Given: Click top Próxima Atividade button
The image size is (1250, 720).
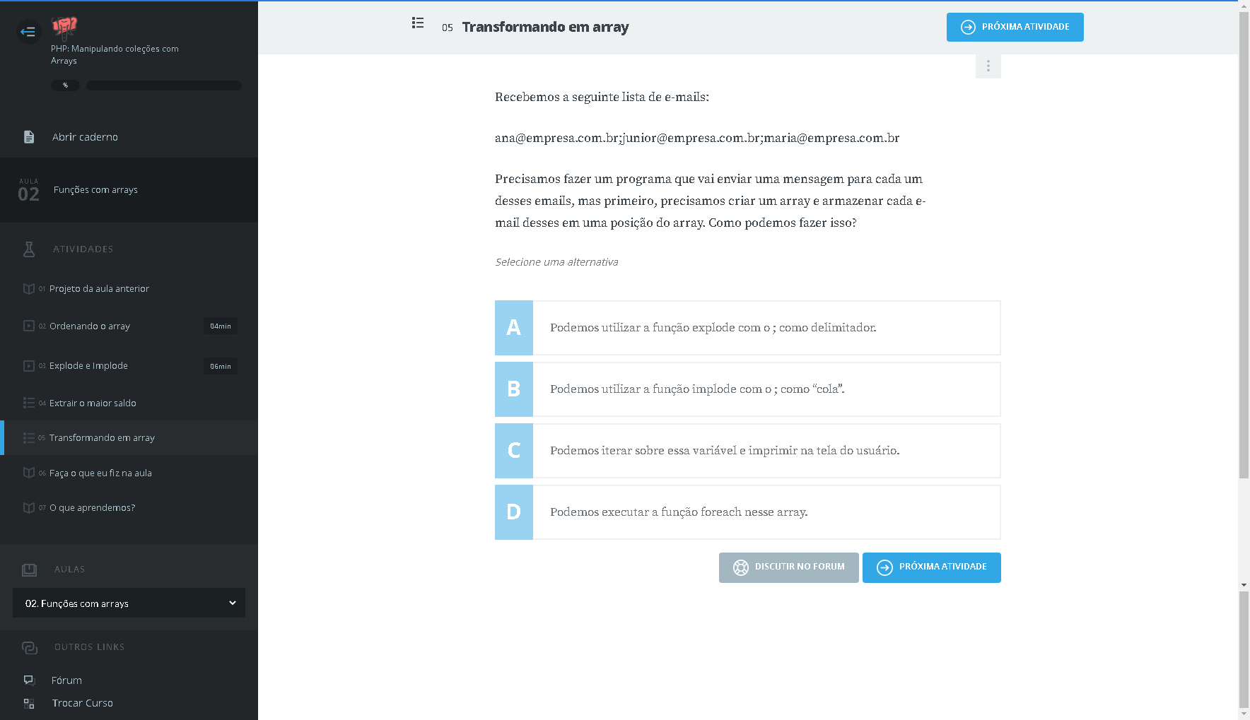Looking at the screenshot, I should pyautogui.click(x=1015, y=28).
